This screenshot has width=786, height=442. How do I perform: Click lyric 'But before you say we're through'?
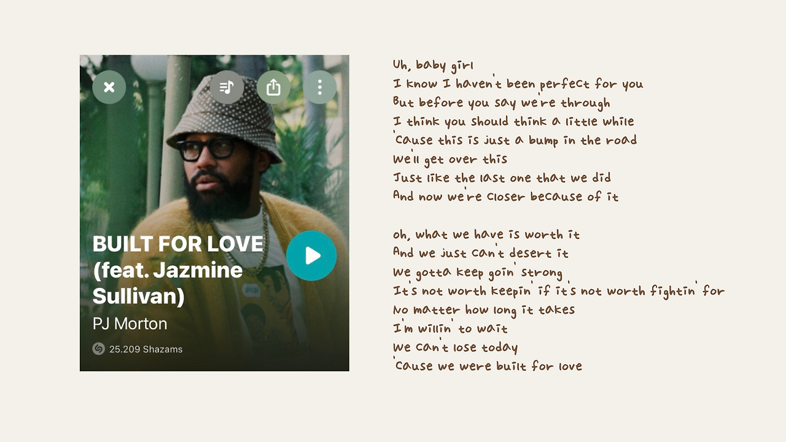[502, 103]
